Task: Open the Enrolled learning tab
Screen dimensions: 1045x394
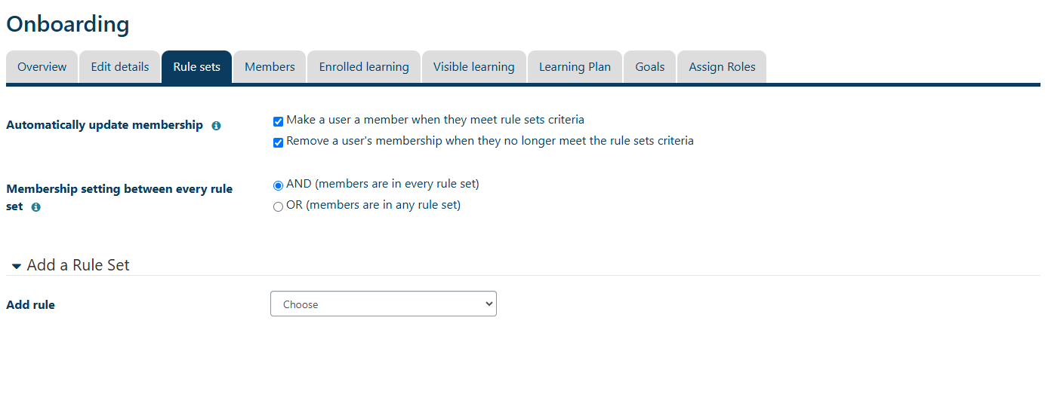Action: pyautogui.click(x=364, y=67)
